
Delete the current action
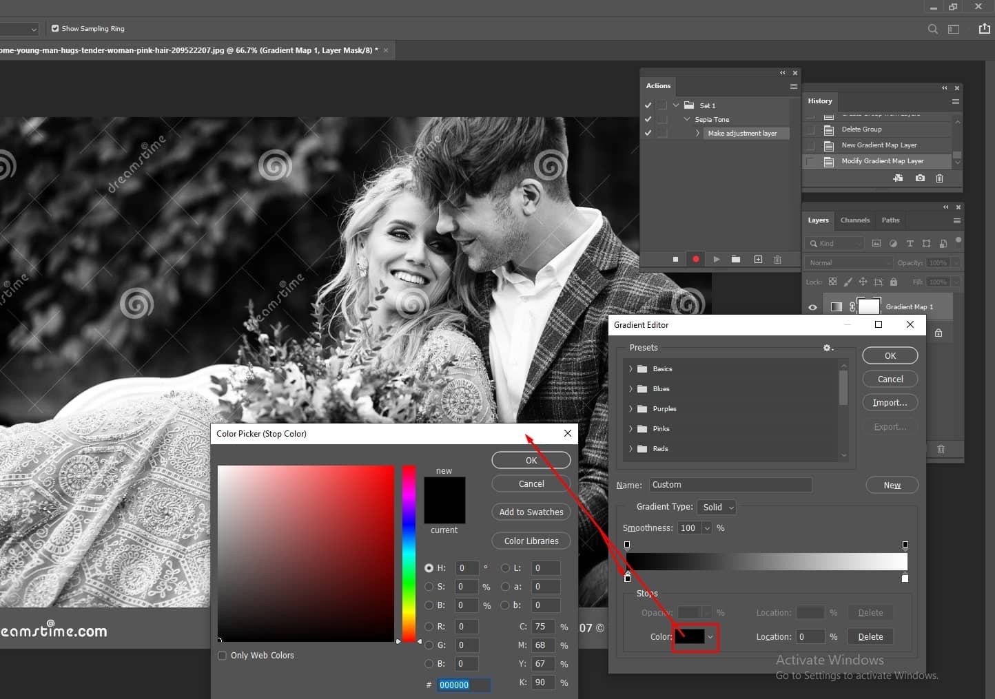778,260
